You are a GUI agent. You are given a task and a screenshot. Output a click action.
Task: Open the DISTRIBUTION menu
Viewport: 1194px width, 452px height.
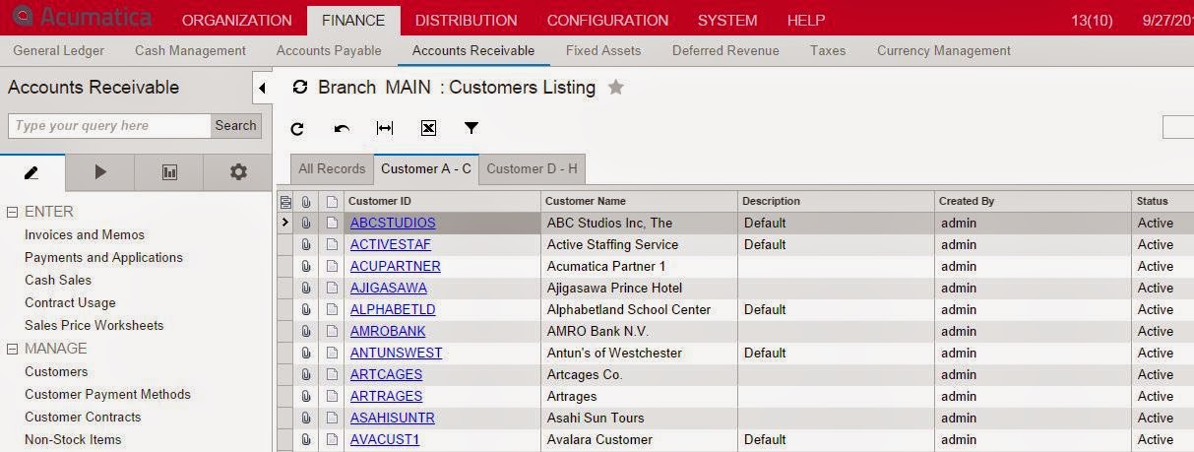click(x=466, y=20)
